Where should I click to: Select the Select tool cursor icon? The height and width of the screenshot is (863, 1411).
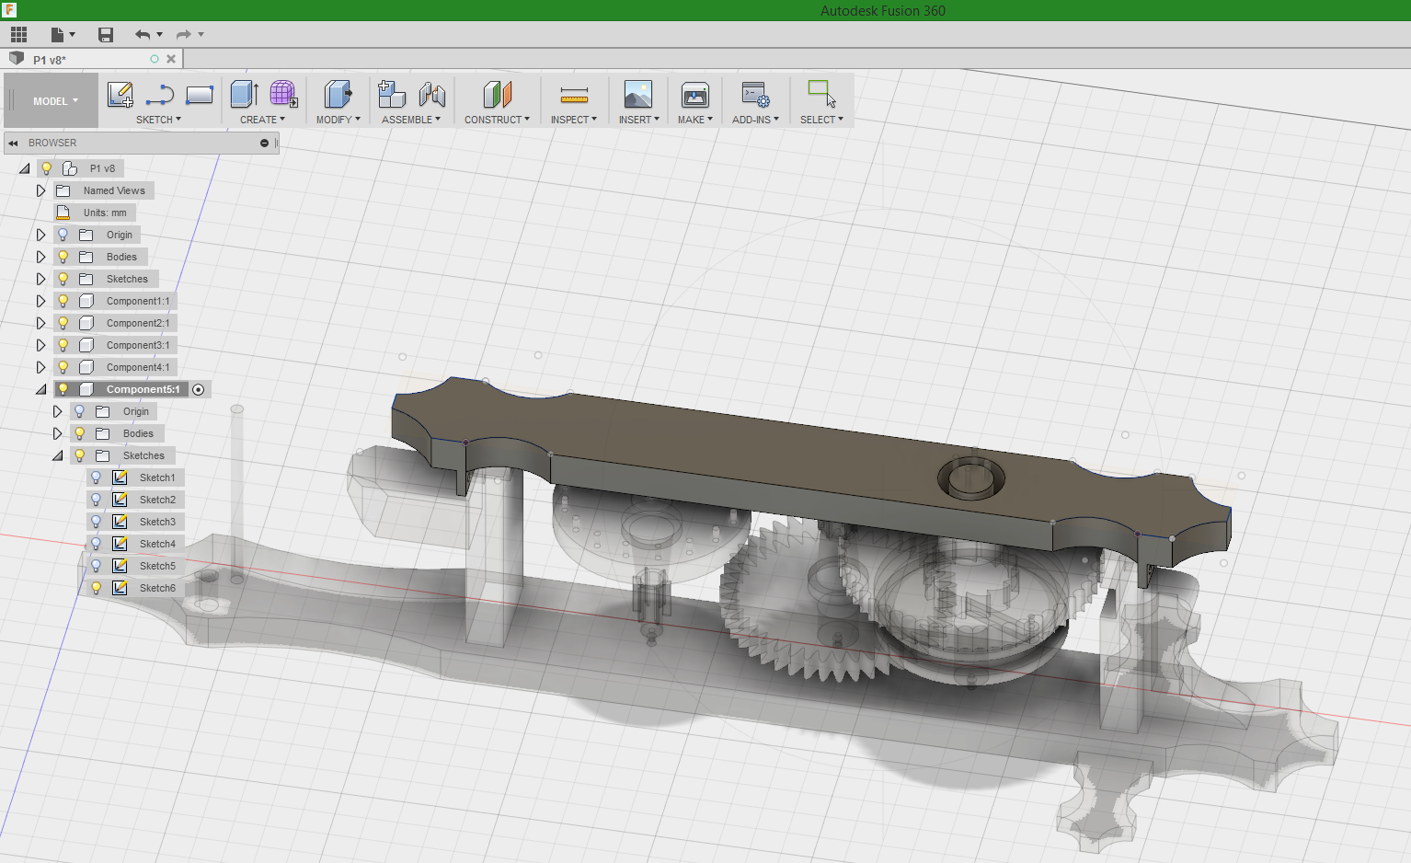coord(821,94)
